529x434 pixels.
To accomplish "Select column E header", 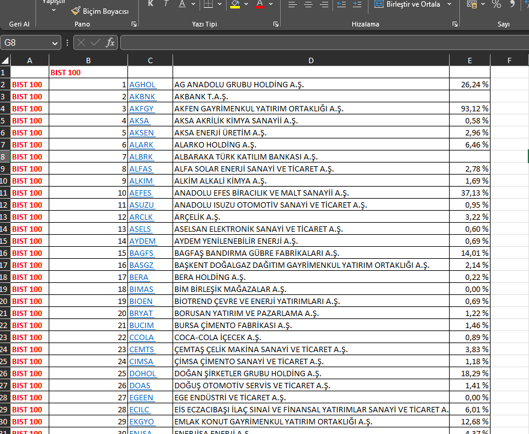I will coord(469,60).
